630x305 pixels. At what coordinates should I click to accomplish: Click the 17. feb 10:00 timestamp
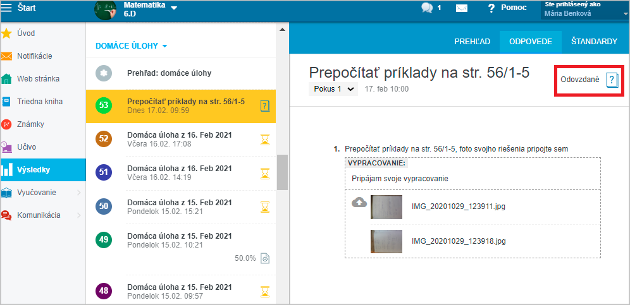click(x=386, y=89)
